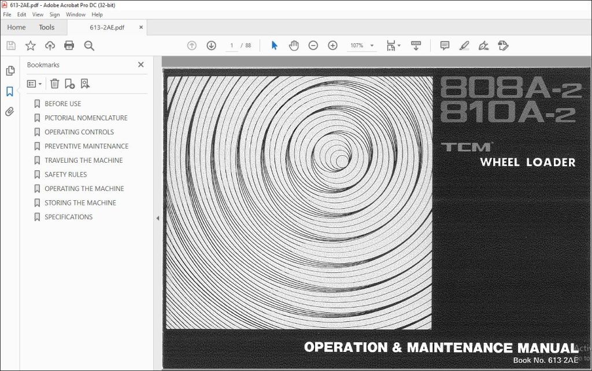The width and height of the screenshot is (592, 371).
Task: Open the Window menu
Action: [x=76, y=14]
